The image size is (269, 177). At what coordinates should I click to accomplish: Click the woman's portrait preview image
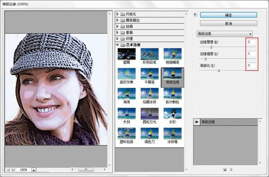click(x=56, y=89)
